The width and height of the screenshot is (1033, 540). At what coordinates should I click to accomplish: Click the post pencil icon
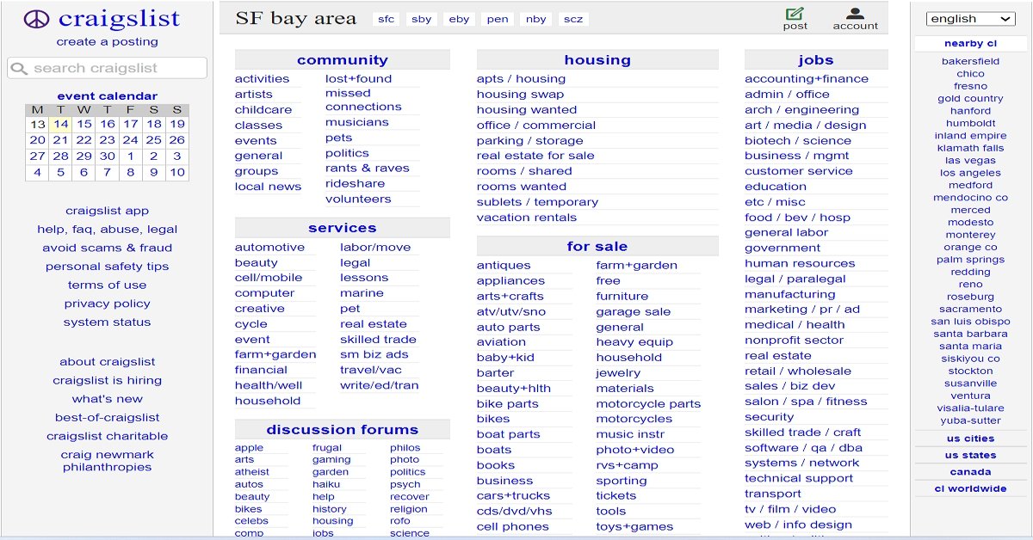pos(795,13)
